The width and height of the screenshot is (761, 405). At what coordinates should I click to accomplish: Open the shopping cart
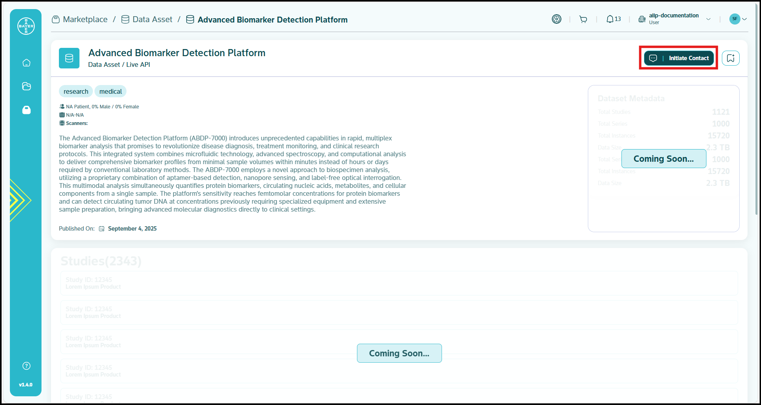tap(583, 19)
